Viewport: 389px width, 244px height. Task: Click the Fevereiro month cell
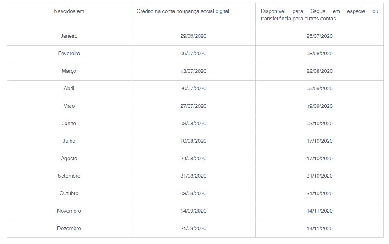pyautogui.click(x=69, y=54)
